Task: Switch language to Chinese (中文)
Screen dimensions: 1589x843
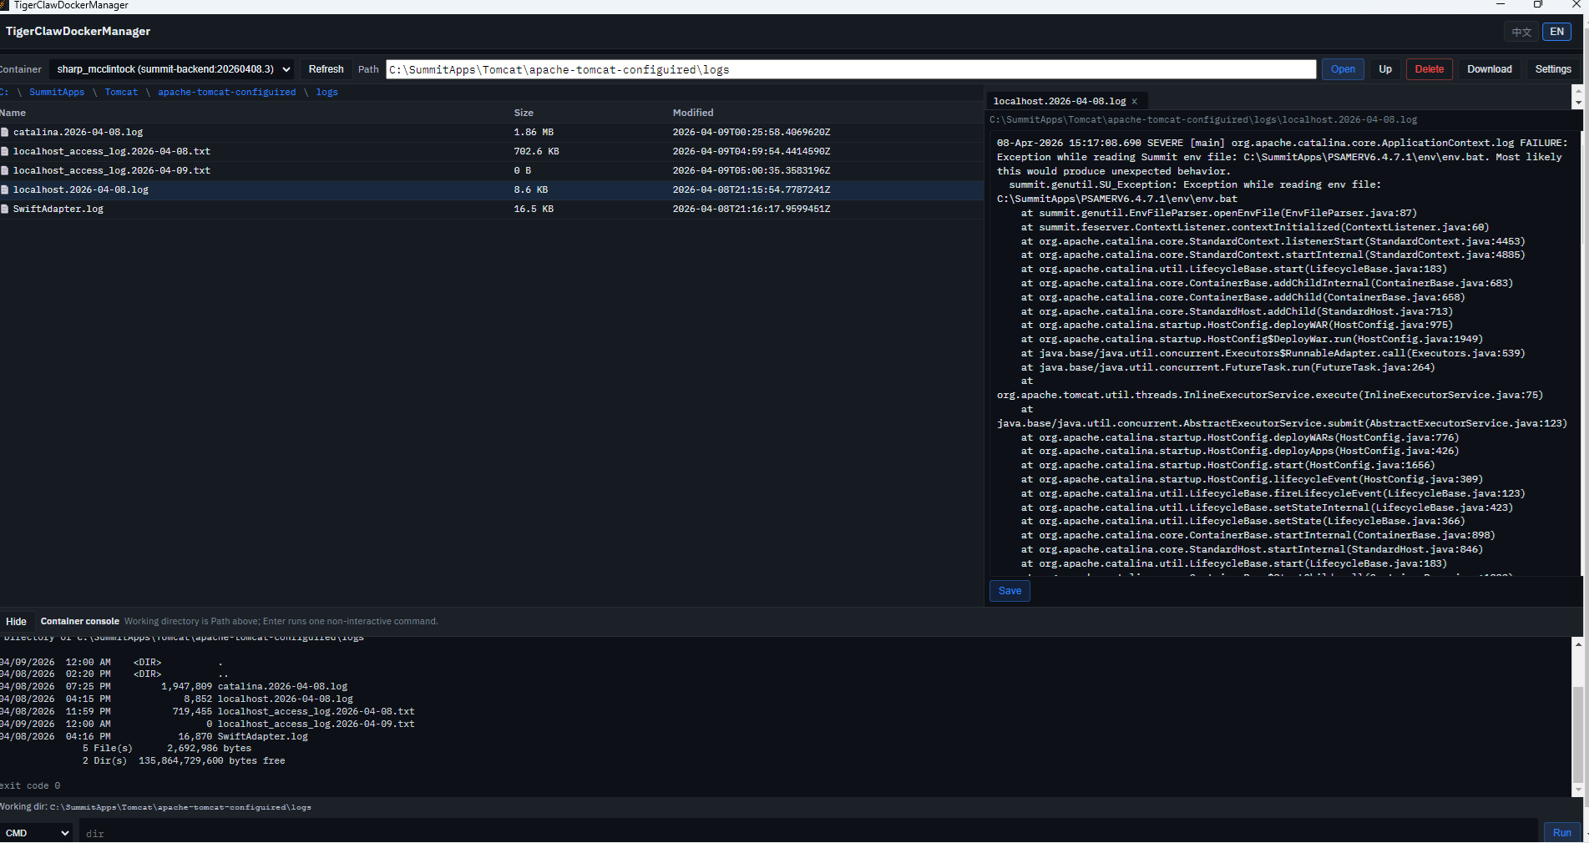Action: 1521,32
